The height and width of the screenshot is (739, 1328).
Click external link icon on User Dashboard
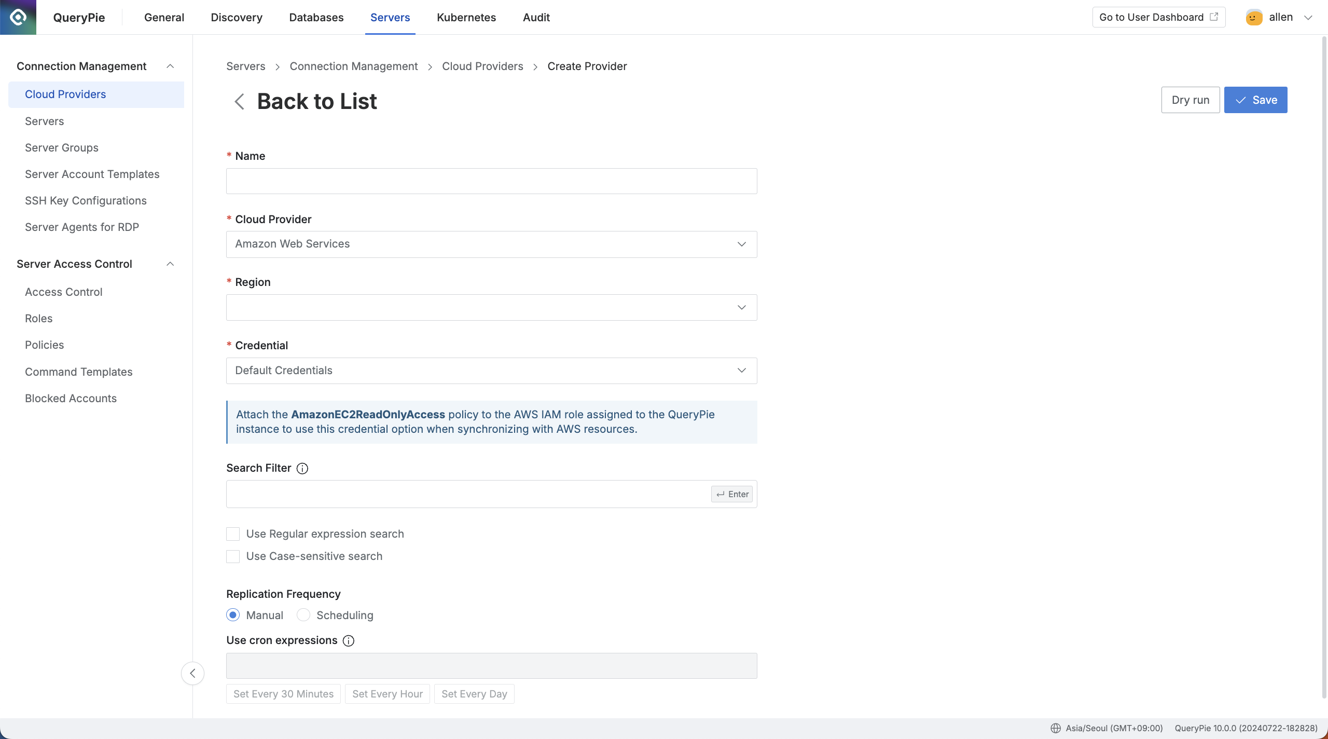click(1214, 17)
